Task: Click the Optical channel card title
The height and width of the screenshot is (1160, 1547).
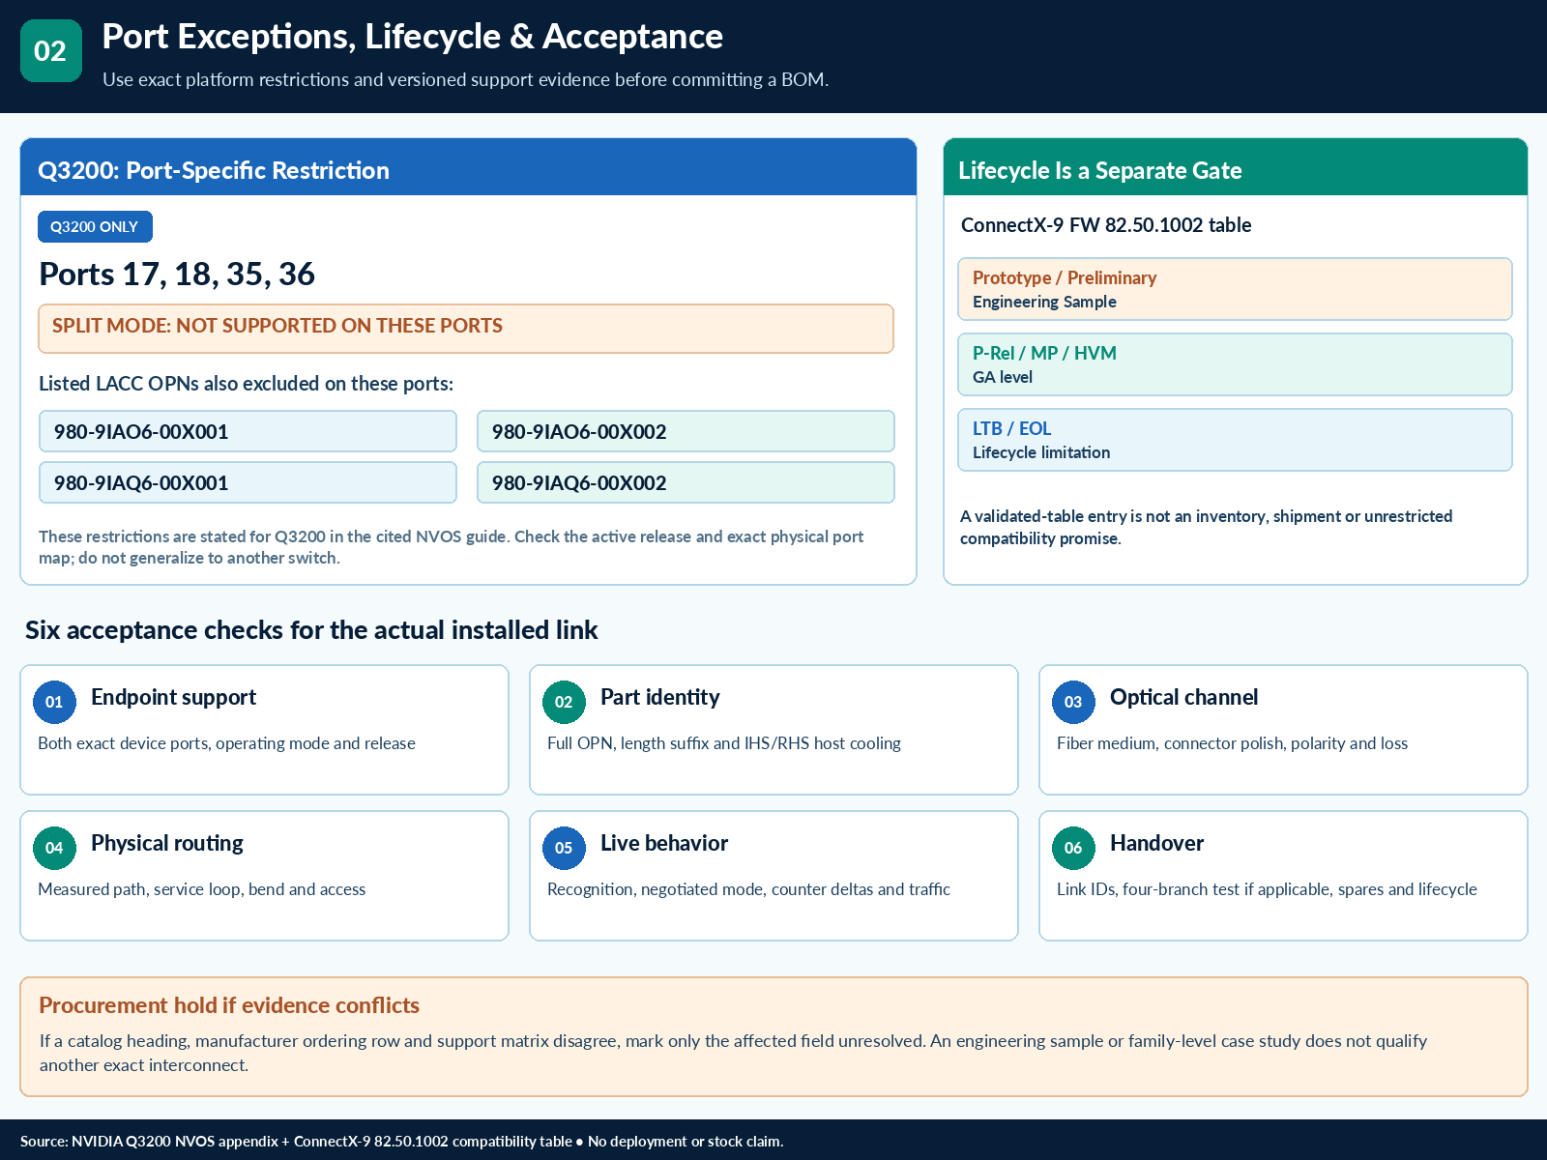Action: click(1183, 697)
